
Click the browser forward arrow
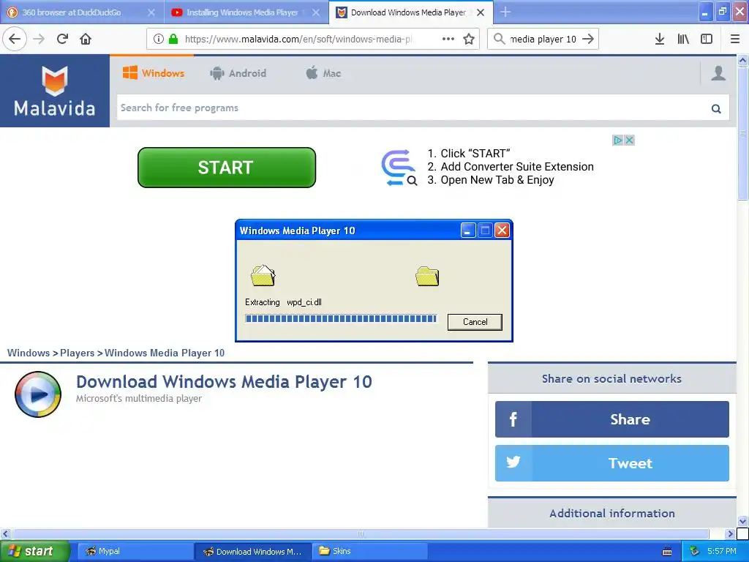[39, 39]
